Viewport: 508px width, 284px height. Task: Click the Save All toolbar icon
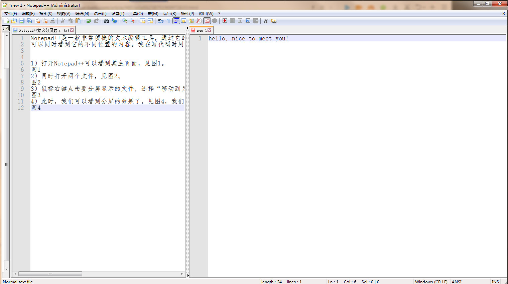point(29,21)
